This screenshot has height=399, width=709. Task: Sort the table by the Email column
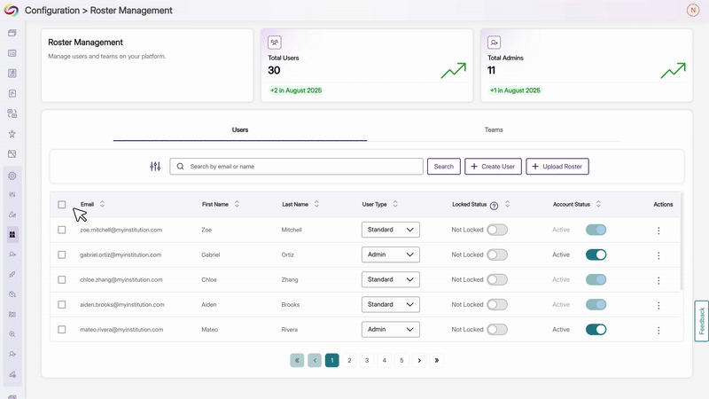point(102,204)
